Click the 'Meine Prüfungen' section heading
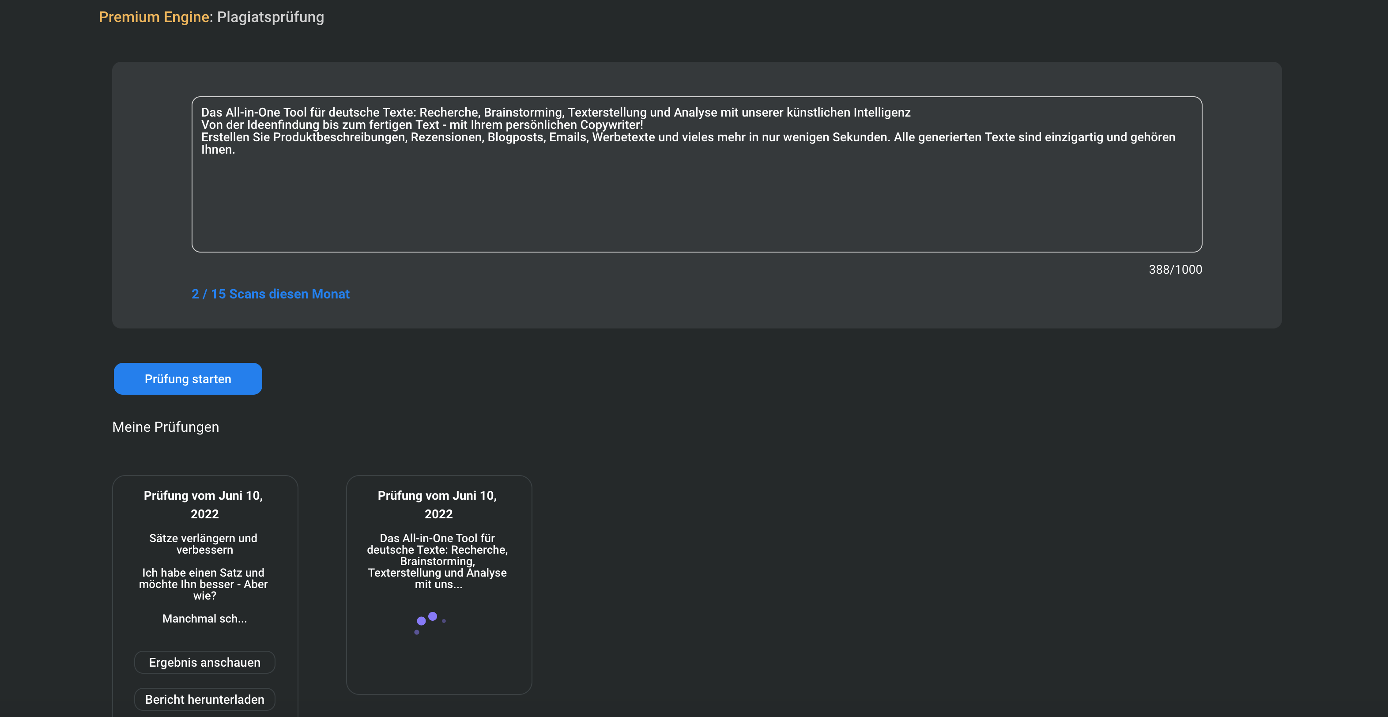Screen dimensions: 1388x717 pos(166,426)
